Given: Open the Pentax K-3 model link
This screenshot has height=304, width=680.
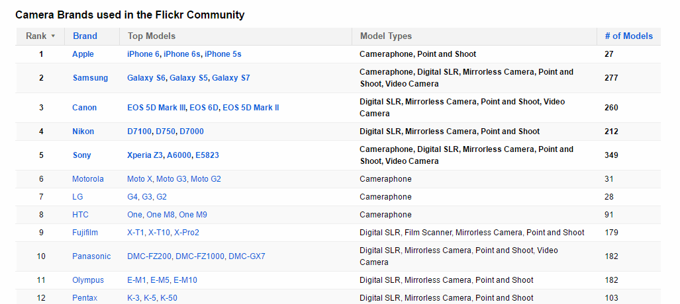Looking at the screenshot, I should [133, 298].
